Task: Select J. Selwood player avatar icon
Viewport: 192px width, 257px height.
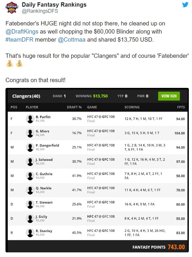Action: coord(30,161)
